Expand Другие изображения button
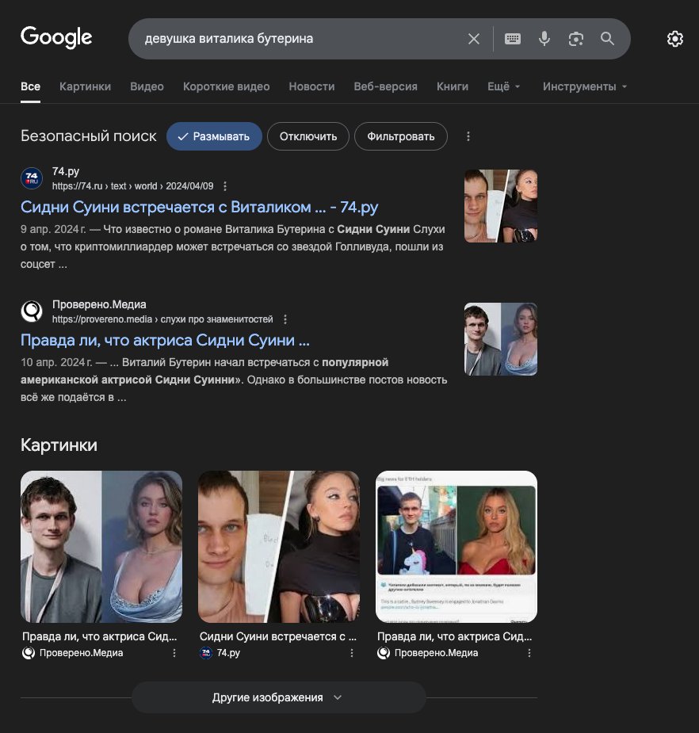Screen dimensions: 699x733 point(279,697)
